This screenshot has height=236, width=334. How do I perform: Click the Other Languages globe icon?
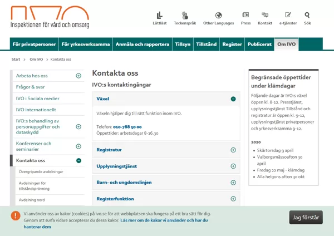[x=219, y=16]
